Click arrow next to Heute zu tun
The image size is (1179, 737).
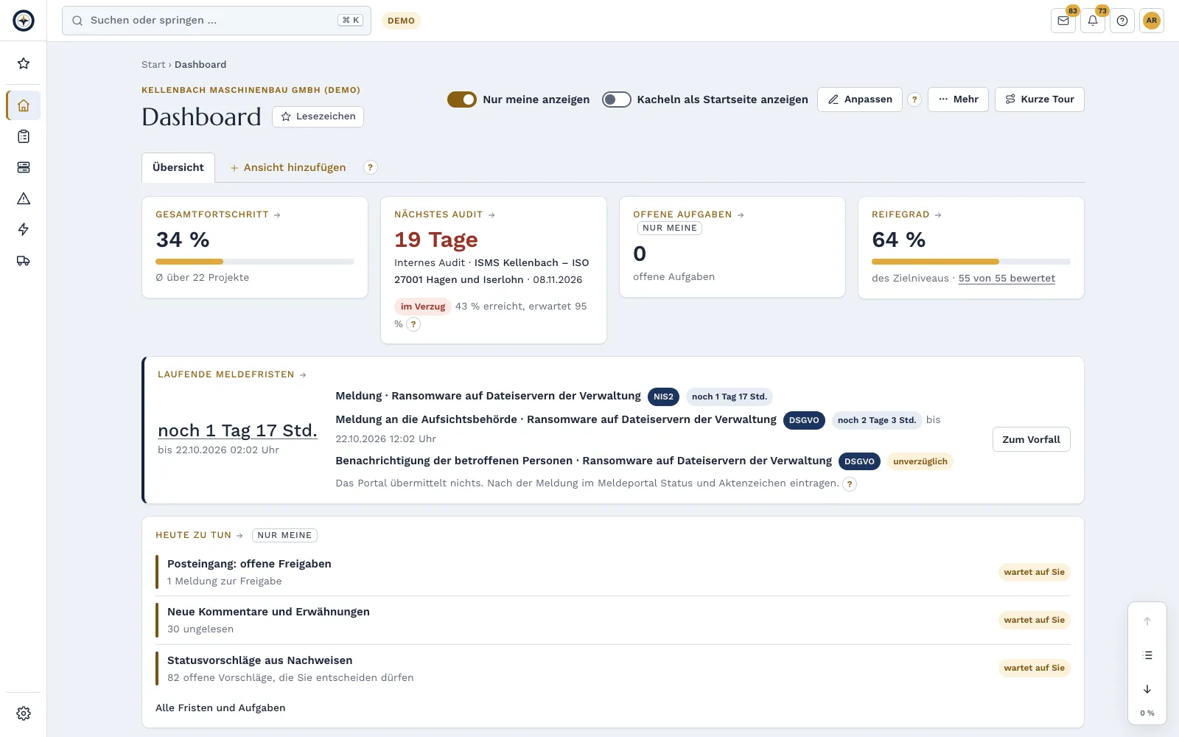tap(239, 536)
